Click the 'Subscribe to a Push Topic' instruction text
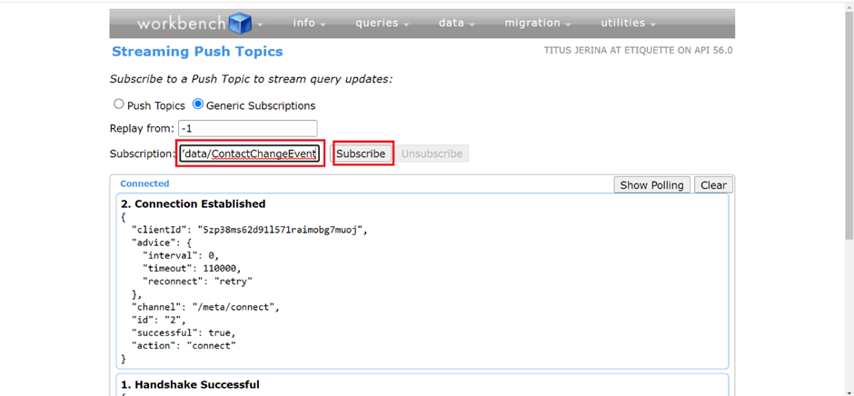The height and width of the screenshot is (396, 854). (251, 79)
